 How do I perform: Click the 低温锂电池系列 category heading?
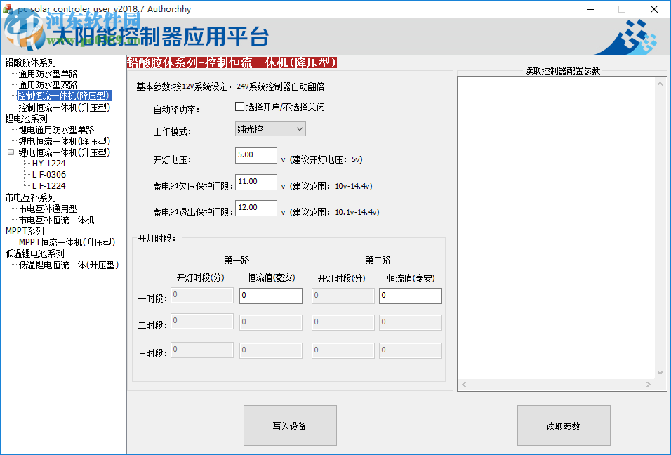click(34, 253)
